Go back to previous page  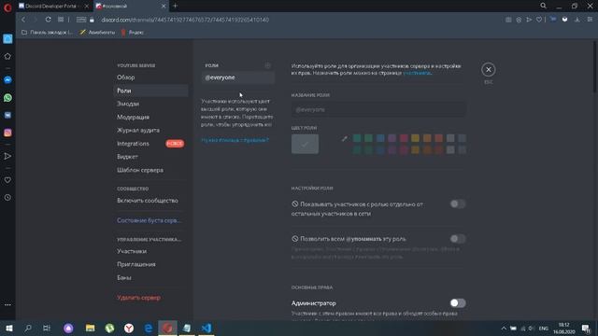click(x=23, y=20)
